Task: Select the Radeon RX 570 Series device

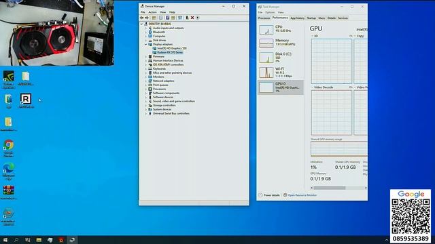Action: point(170,52)
